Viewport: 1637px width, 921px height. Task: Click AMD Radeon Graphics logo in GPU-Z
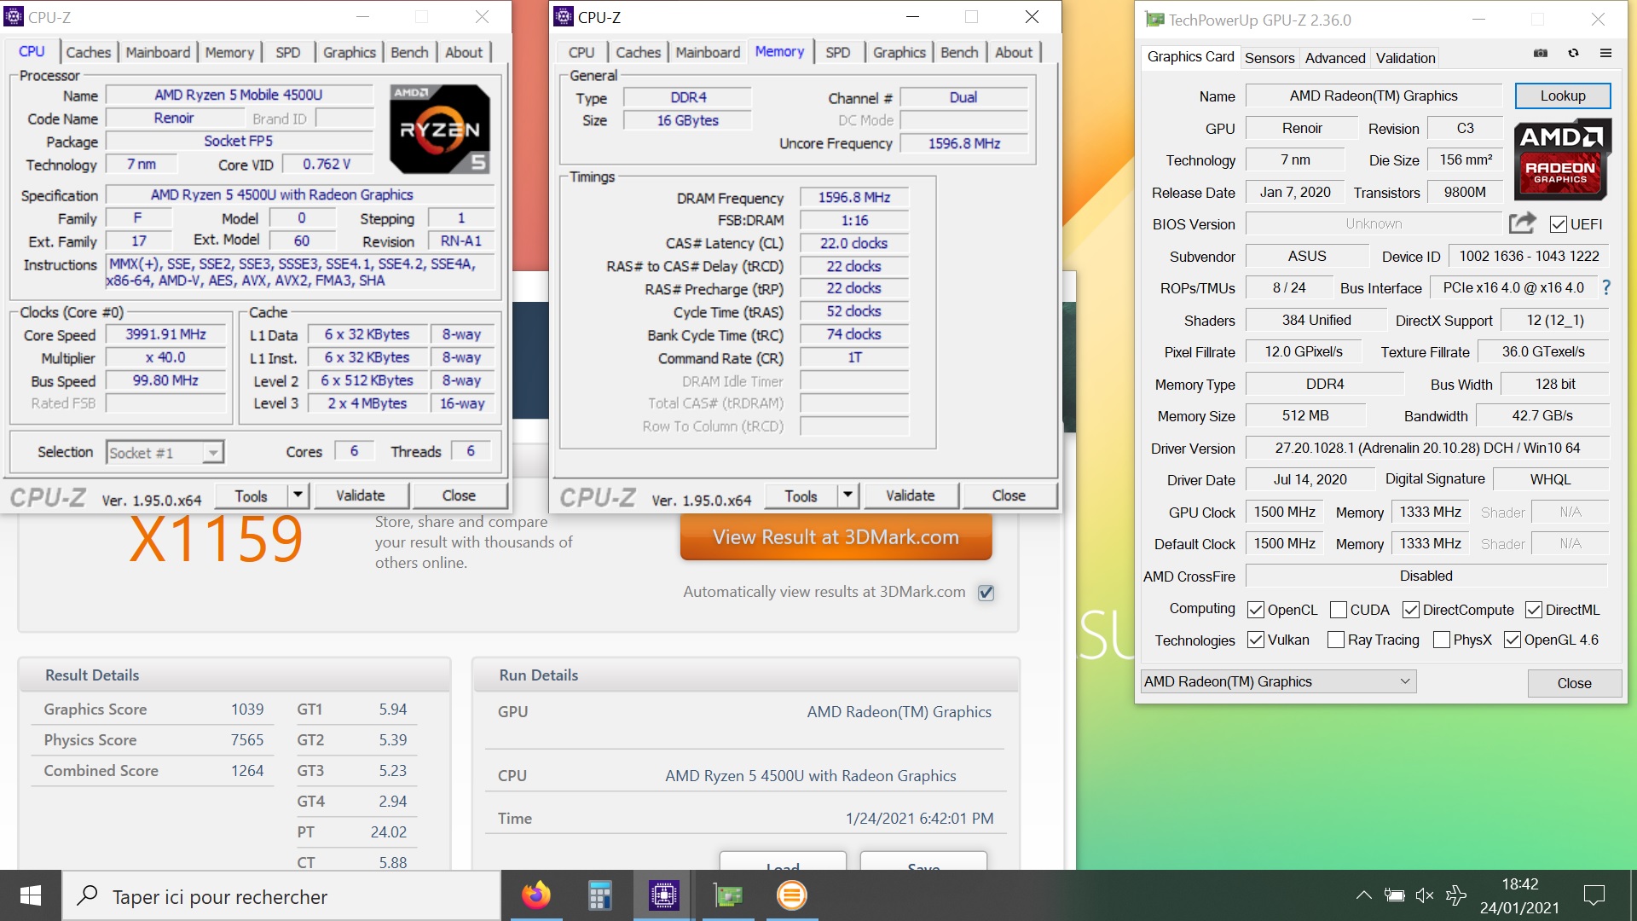(1561, 159)
